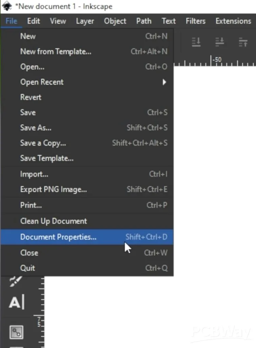Image resolution: width=256 pixels, height=348 pixels.
Task: Open the Filters menu
Action: (195, 21)
